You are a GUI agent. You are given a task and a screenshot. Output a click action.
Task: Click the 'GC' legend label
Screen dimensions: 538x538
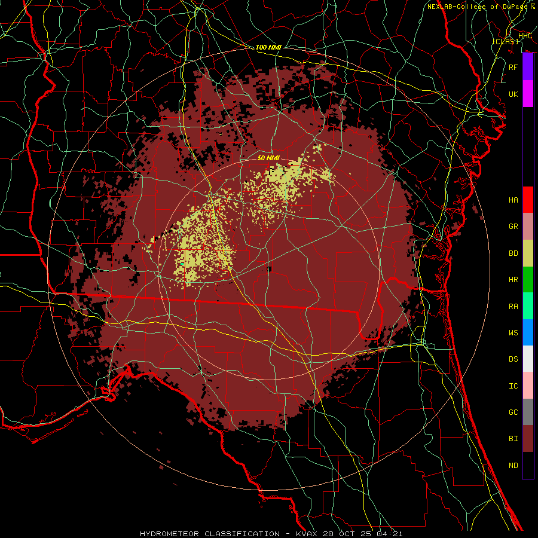click(x=513, y=412)
